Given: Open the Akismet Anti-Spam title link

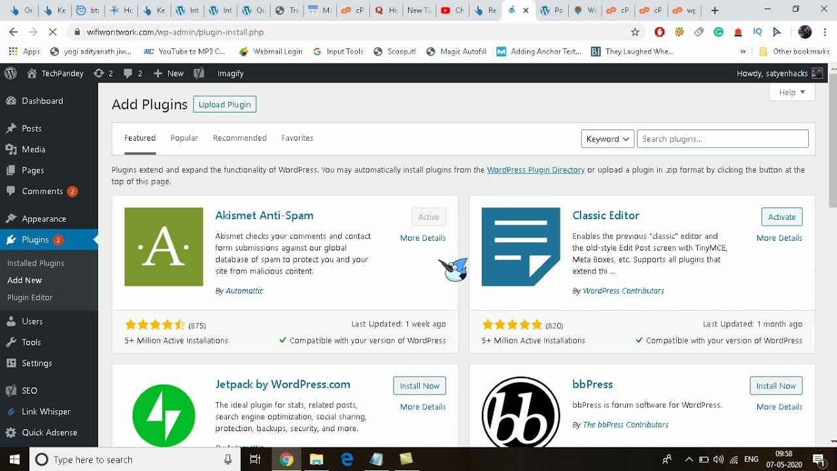Looking at the screenshot, I should pos(264,216).
